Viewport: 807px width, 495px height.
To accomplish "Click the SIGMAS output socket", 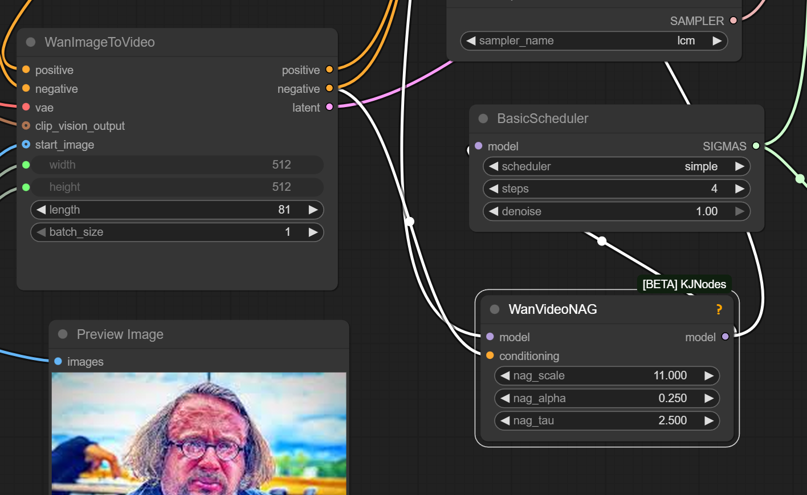I will pyautogui.click(x=756, y=146).
